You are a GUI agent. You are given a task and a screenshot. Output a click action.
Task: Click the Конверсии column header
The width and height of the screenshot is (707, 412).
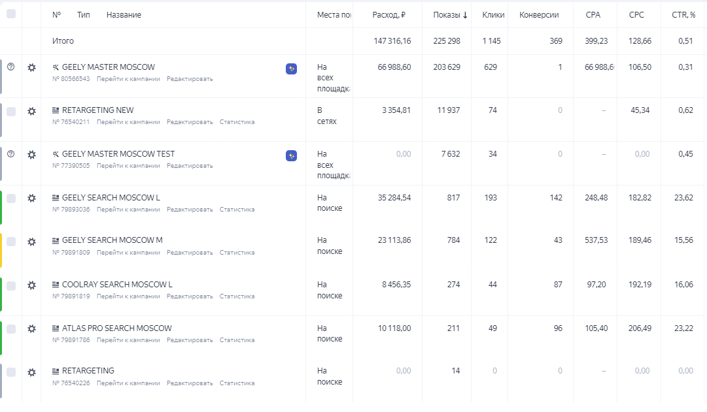(539, 15)
